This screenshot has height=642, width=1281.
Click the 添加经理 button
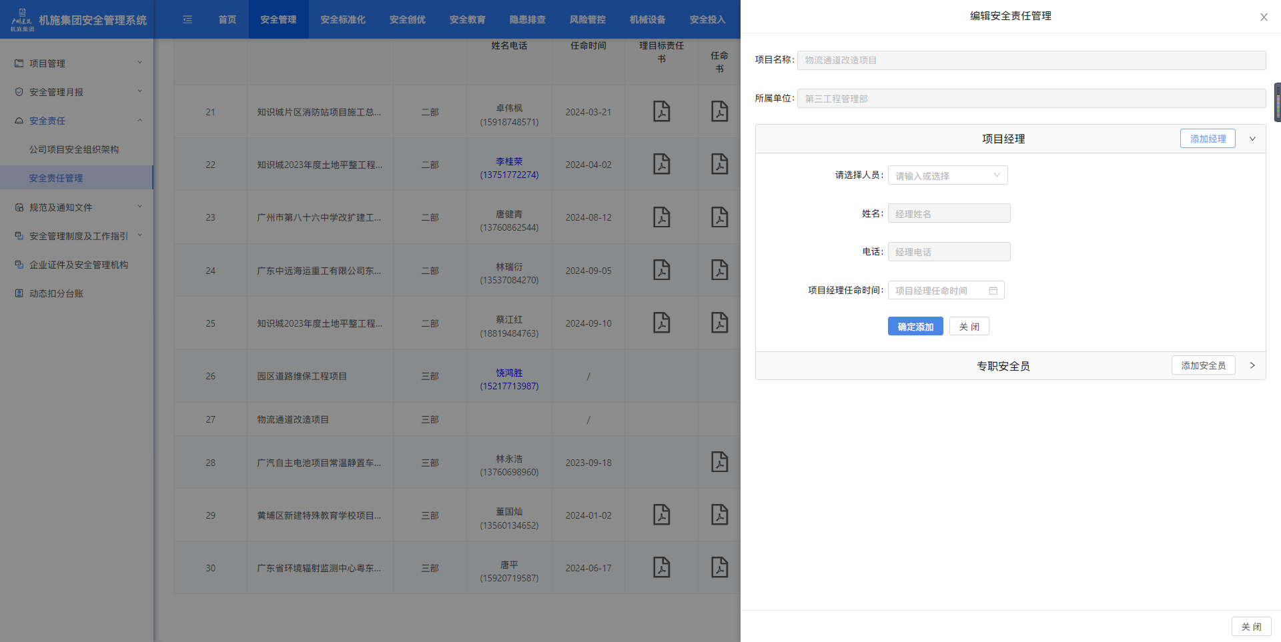1208,139
